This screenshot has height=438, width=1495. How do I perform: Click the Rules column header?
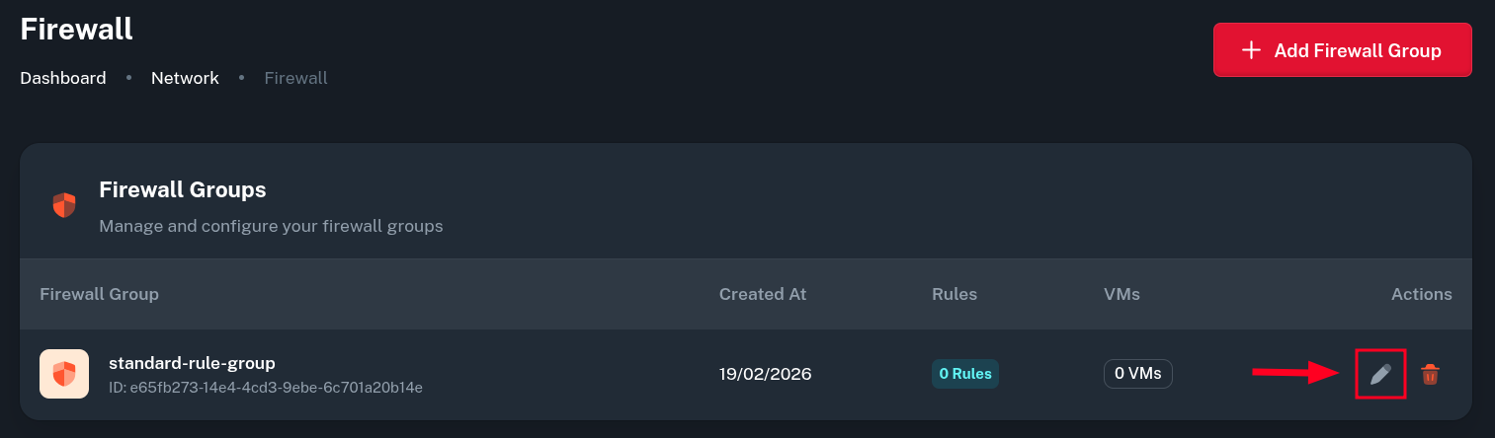coord(955,294)
